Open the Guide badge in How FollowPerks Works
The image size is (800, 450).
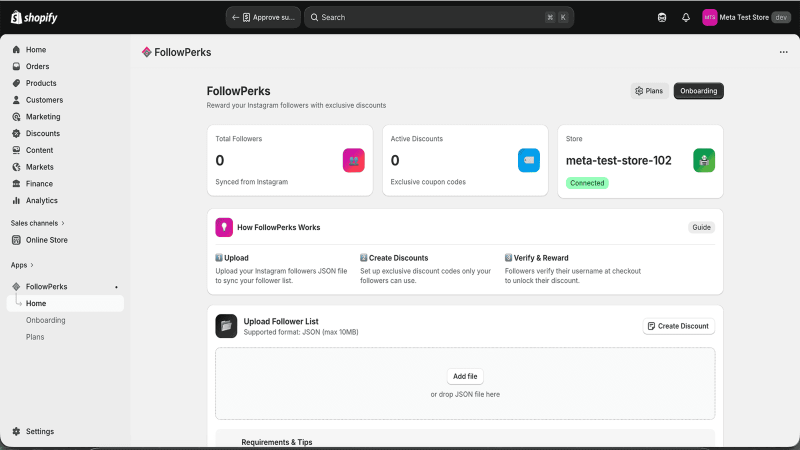pos(701,227)
